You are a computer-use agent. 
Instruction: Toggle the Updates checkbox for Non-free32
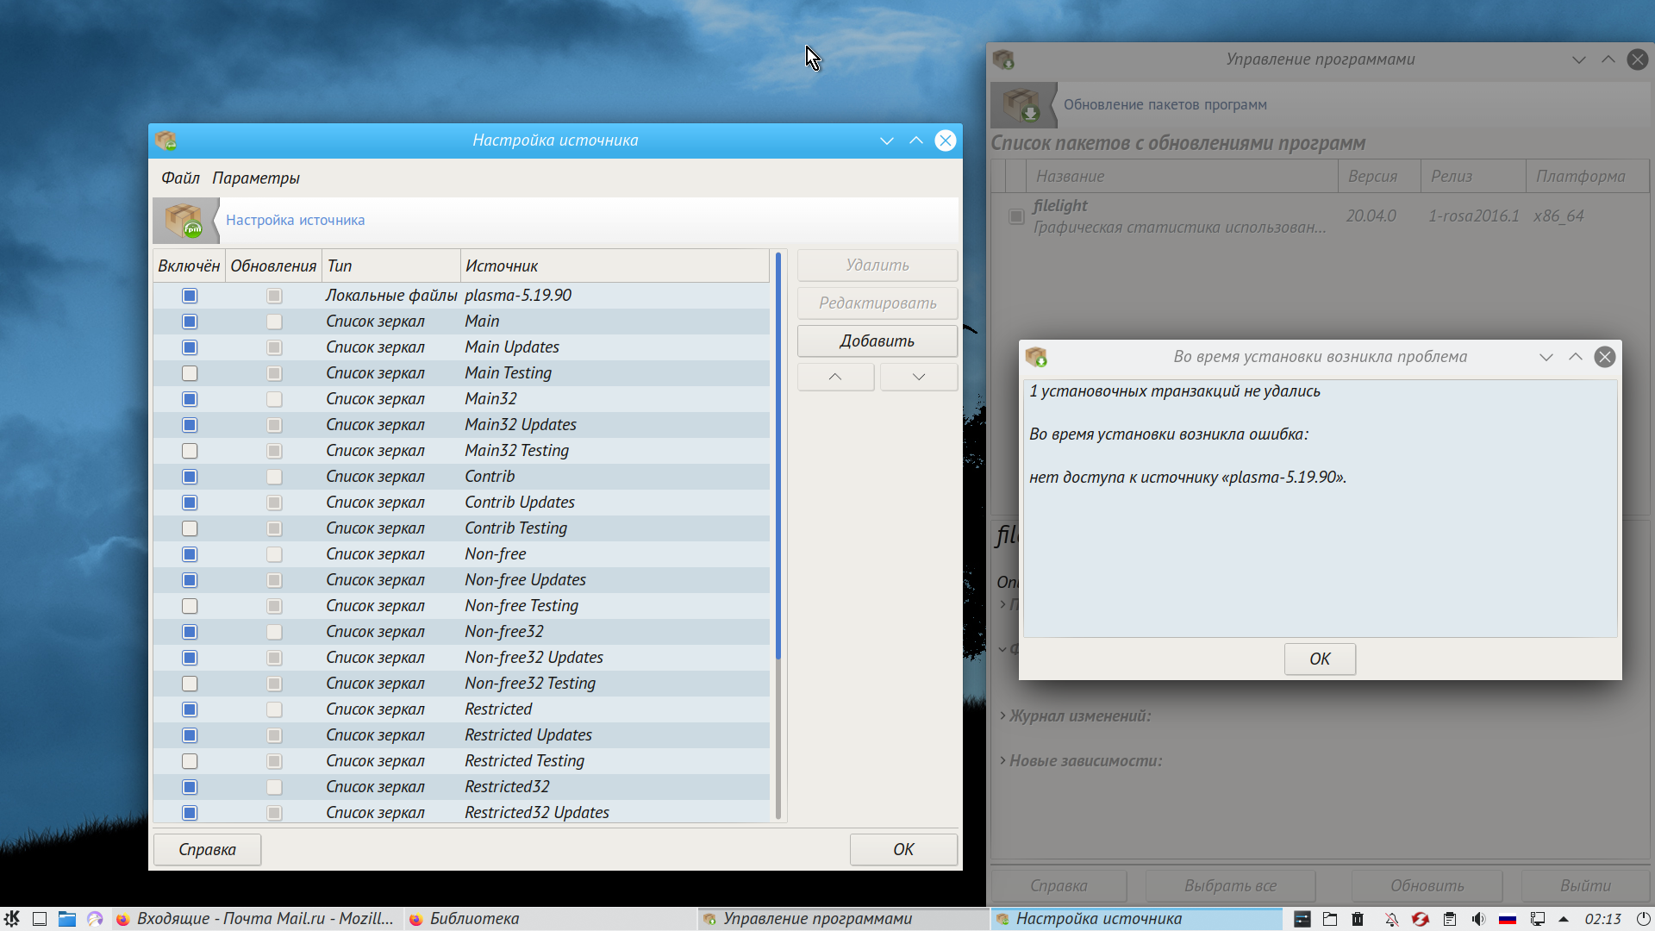(x=274, y=632)
